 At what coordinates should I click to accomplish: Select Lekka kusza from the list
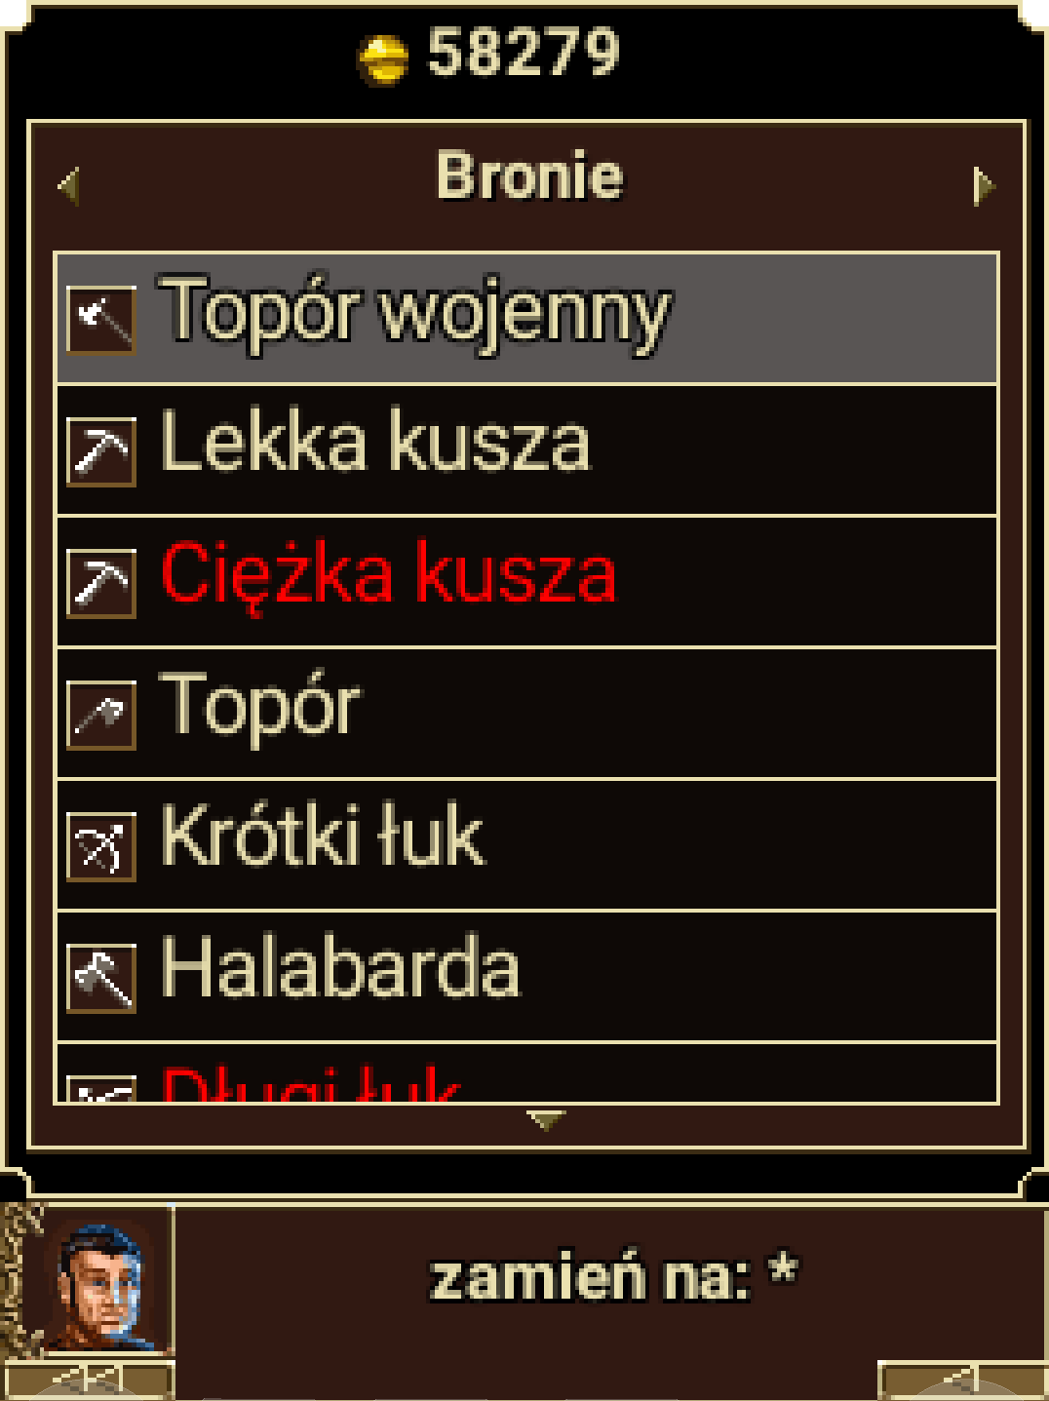(x=526, y=450)
